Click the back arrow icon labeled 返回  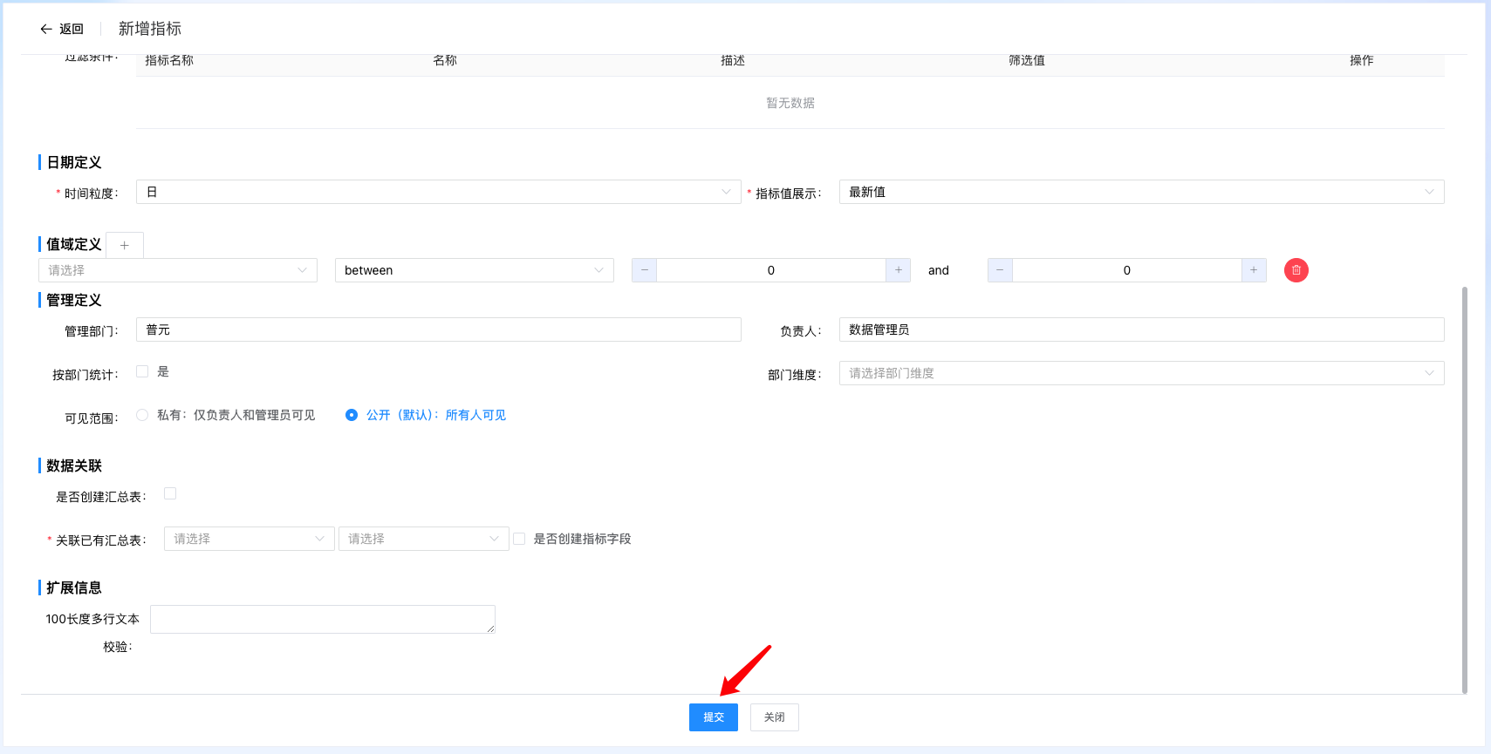pos(47,29)
